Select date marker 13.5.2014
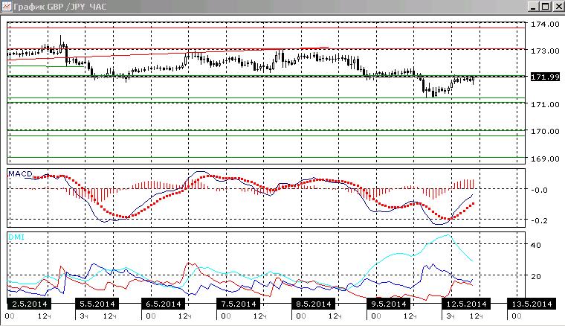Image resolution: width=565 pixels, height=326 pixels. click(532, 304)
